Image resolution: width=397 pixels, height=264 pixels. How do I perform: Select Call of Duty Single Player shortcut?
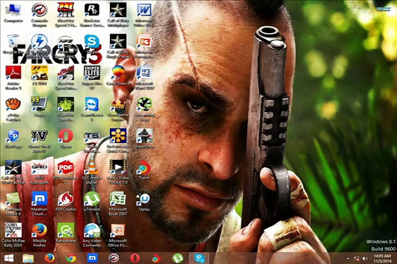tap(118, 46)
